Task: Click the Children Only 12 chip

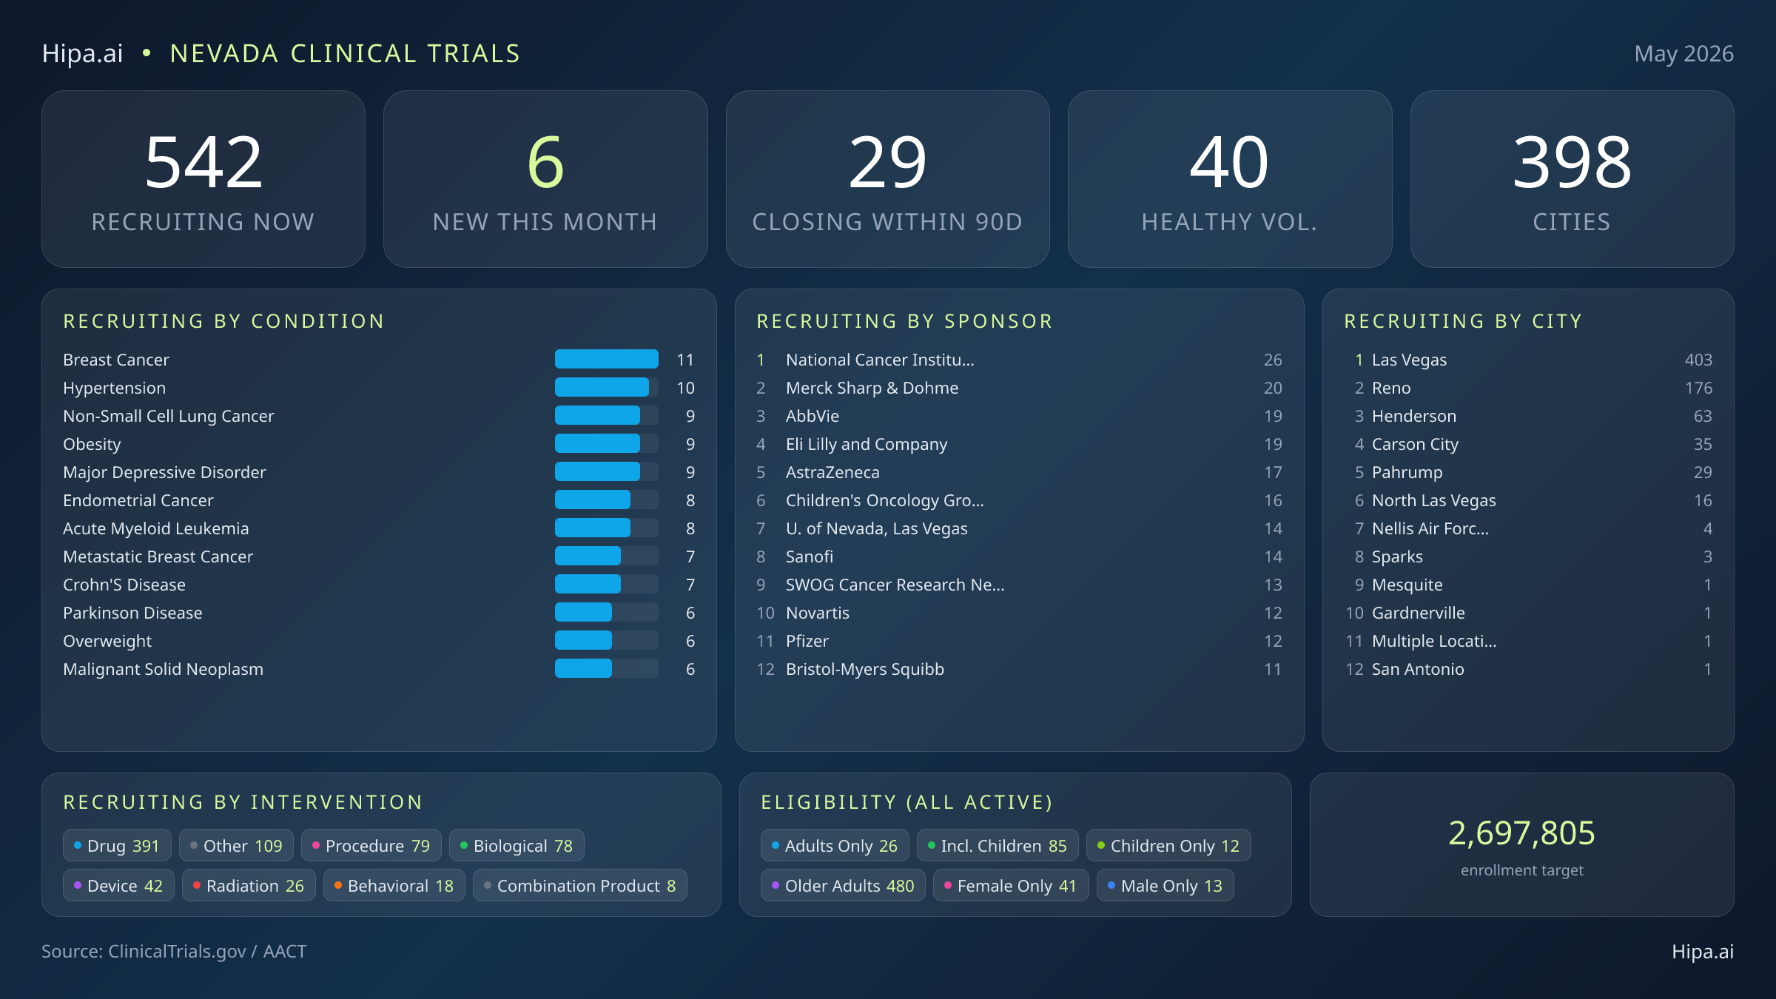Action: coord(1168,845)
